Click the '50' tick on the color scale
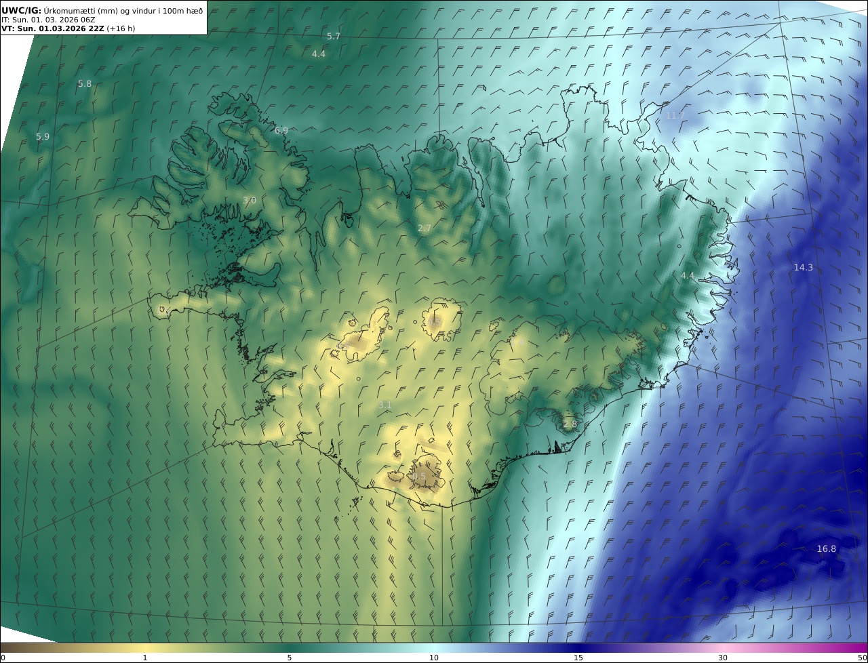The width and height of the screenshot is (868, 663). 863,658
